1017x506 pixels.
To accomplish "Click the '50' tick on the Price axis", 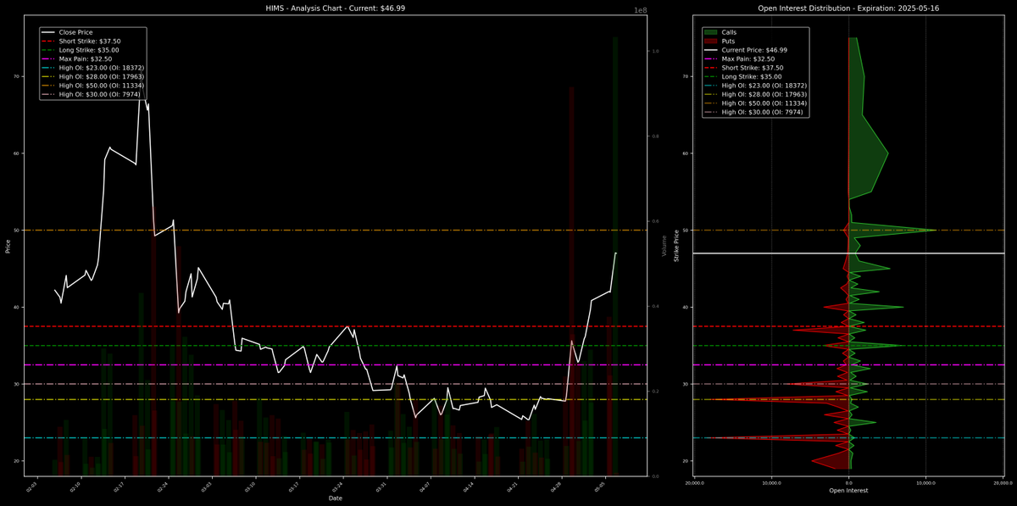I will pyautogui.click(x=17, y=231).
